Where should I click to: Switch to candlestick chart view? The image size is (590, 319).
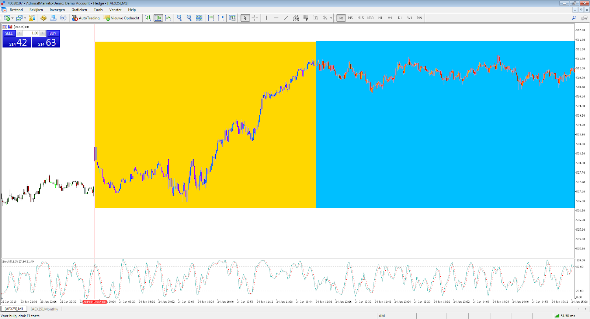coord(158,18)
